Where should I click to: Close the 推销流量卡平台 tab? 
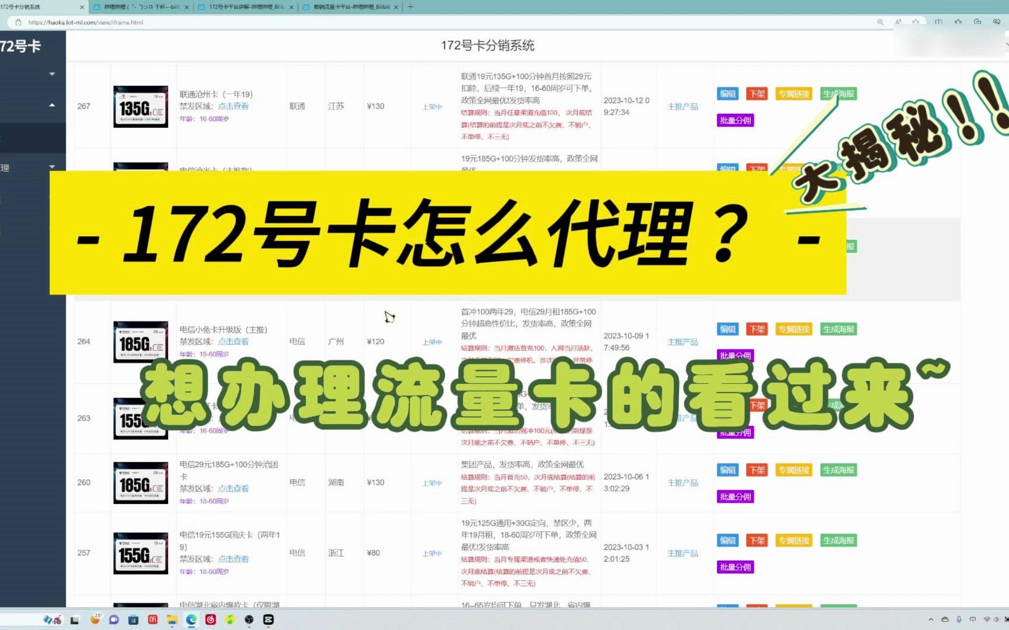pos(396,7)
